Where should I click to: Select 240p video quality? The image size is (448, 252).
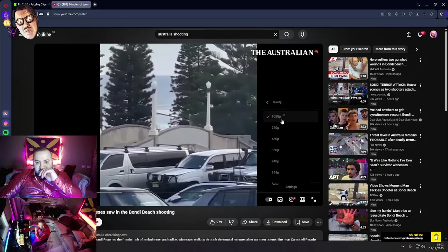click(x=290, y=161)
